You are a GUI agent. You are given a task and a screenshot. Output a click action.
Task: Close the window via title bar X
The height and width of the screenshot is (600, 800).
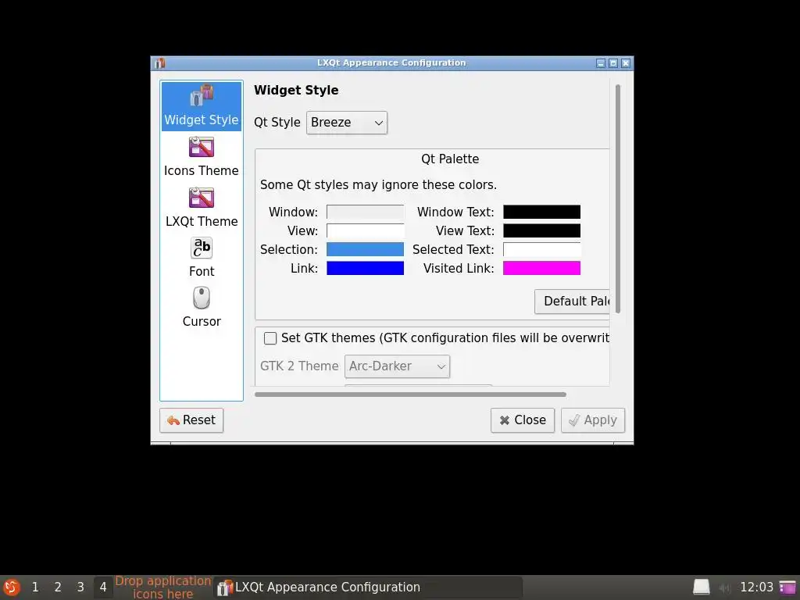[x=626, y=63]
